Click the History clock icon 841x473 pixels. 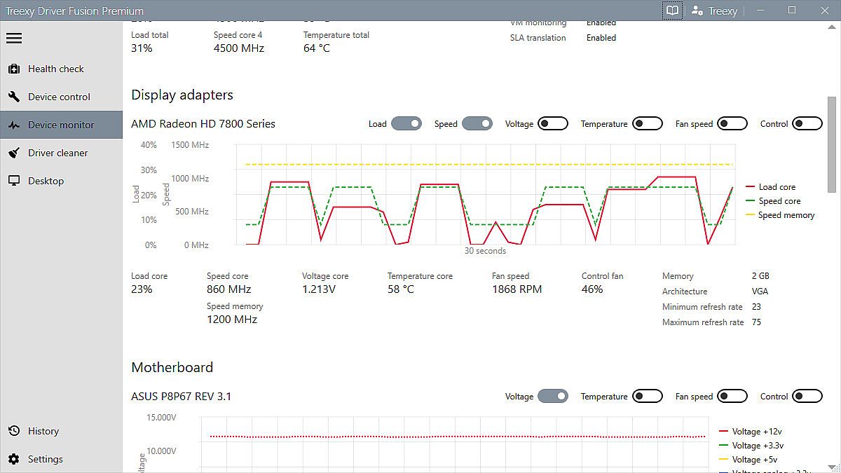14,431
